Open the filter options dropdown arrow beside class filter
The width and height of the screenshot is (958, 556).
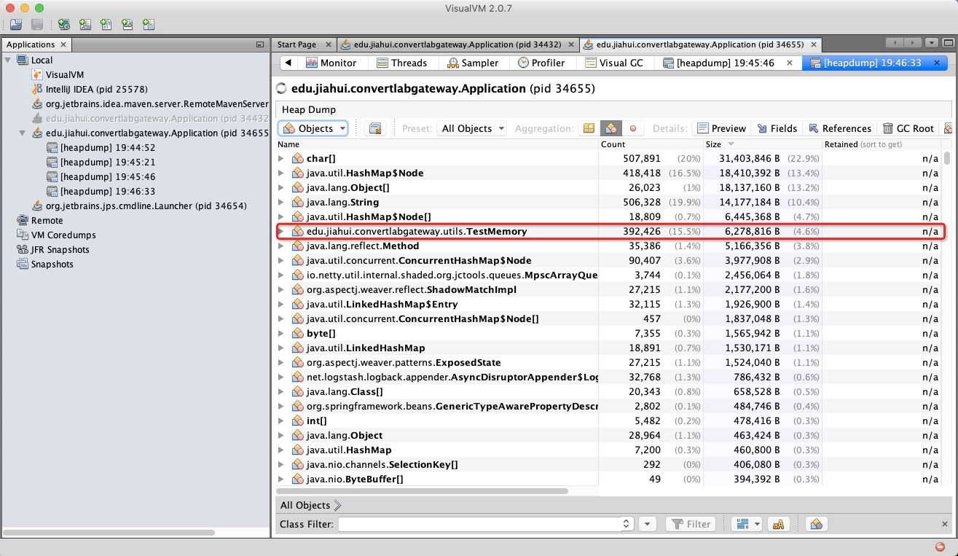coord(648,524)
